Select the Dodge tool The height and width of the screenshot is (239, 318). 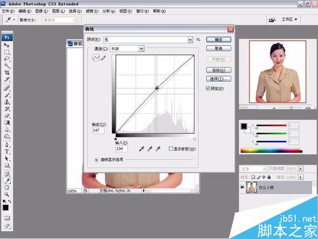[x=7, y=136]
